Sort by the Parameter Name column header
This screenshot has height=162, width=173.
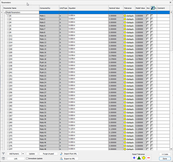(21, 8)
